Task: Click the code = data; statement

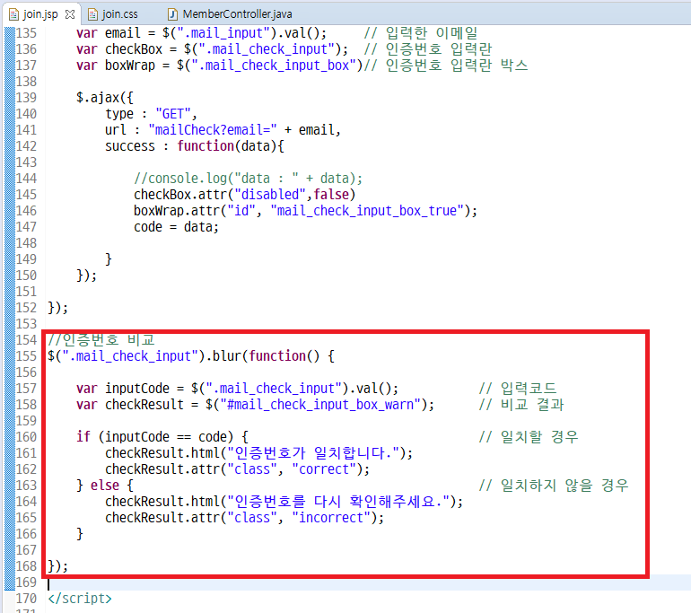Action: [176, 227]
